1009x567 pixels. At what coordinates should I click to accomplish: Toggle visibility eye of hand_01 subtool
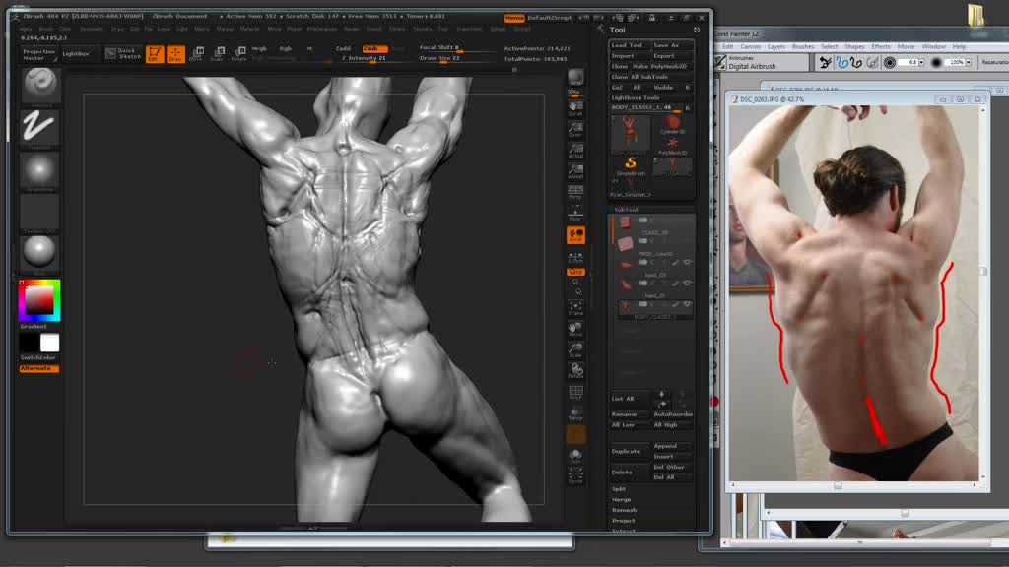(x=687, y=283)
